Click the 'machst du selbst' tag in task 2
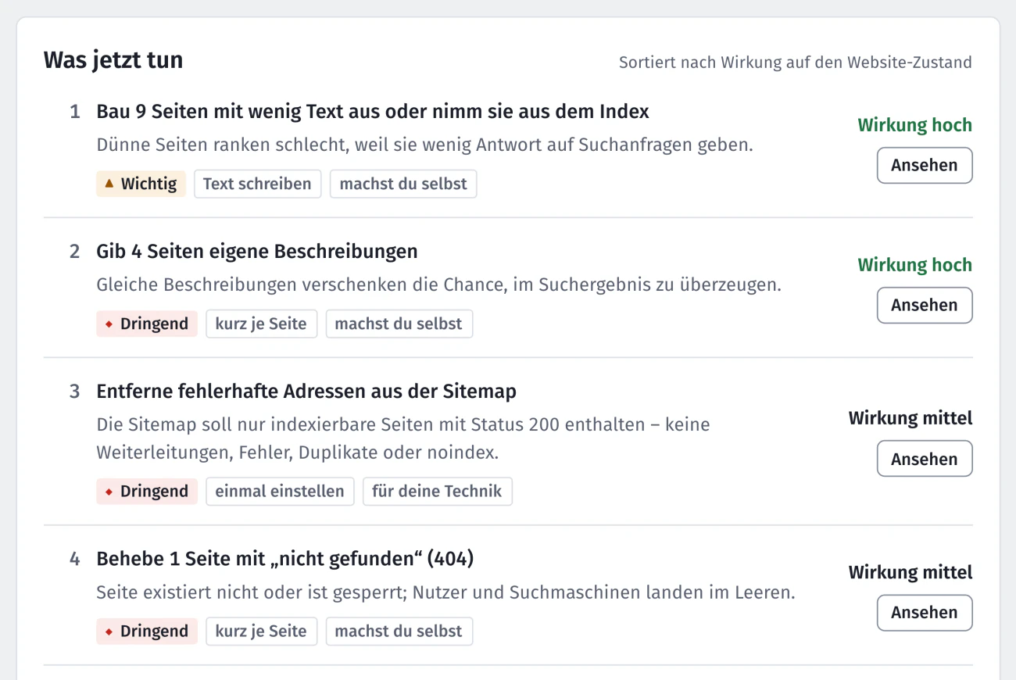The image size is (1016, 680). 399,324
